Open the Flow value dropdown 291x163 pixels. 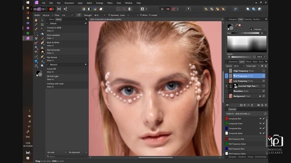(72, 15)
